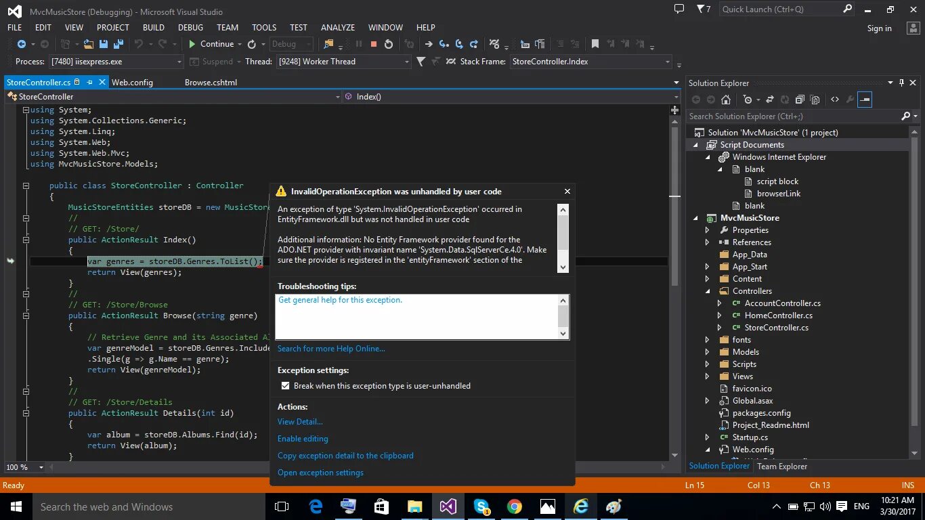Click Collapse All icon in Solution Explorer
The height and width of the screenshot is (520, 925).
[800, 100]
